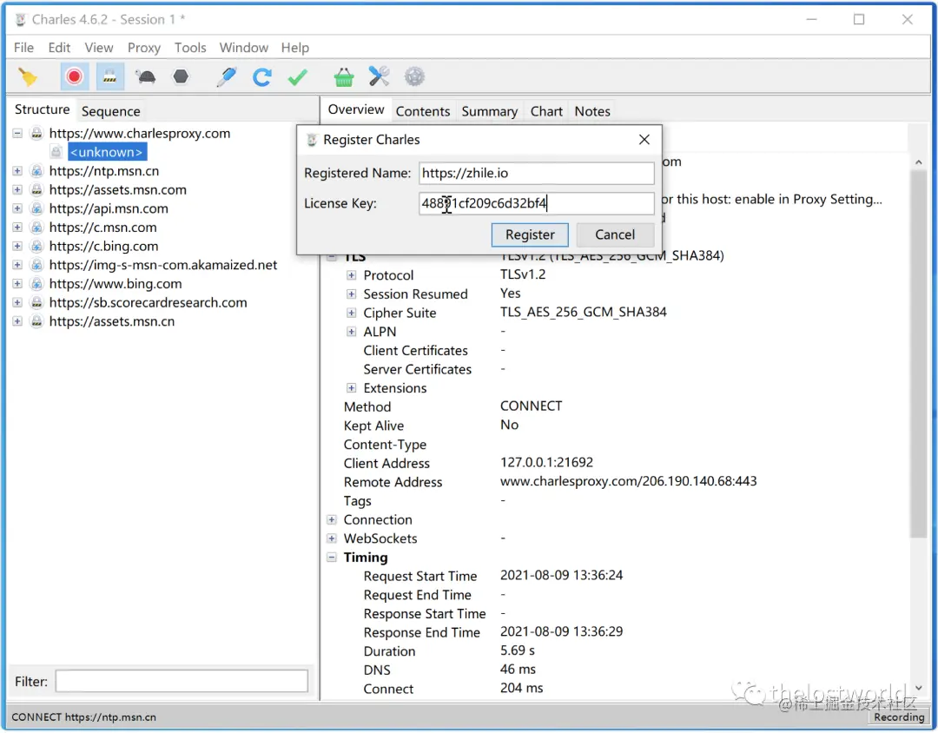The image size is (938, 733).
Task: Select the Summary tab
Action: click(x=489, y=110)
